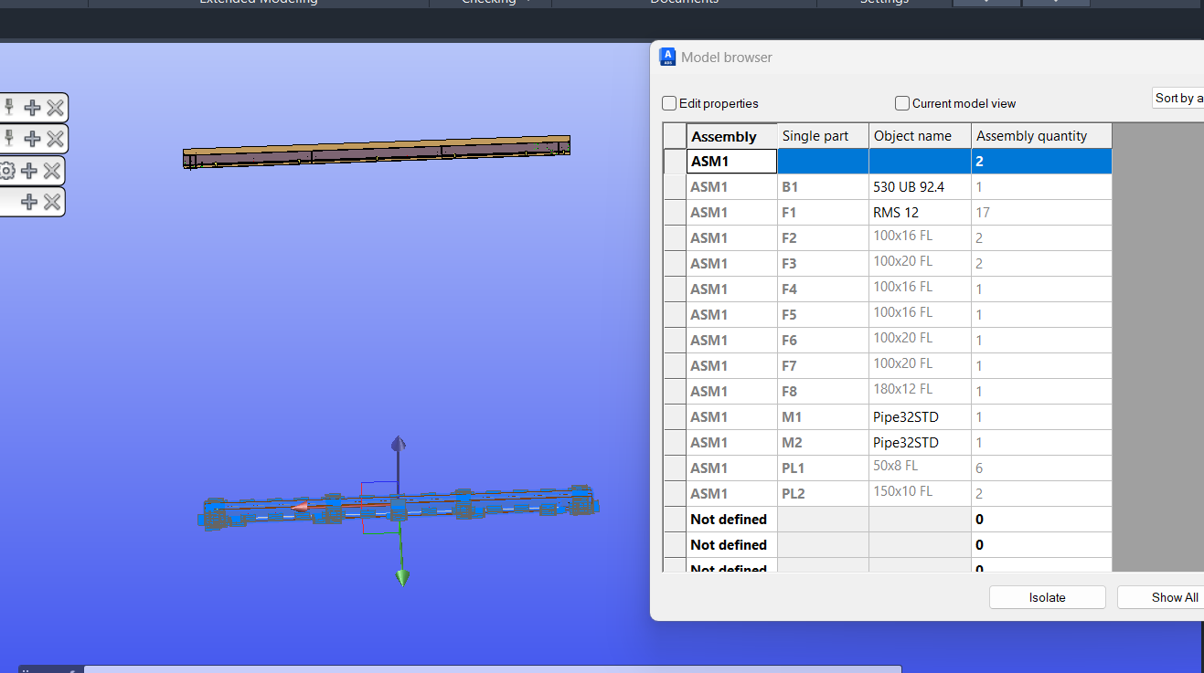The height and width of the screenshot is (673, 1204).
Task: Click the pin icon on the top floating toolbar
Action: pos(9,107)
